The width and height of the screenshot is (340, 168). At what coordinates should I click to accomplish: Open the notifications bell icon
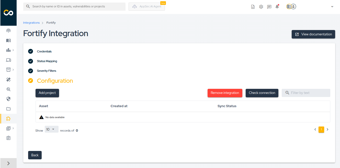coord(277,7)
